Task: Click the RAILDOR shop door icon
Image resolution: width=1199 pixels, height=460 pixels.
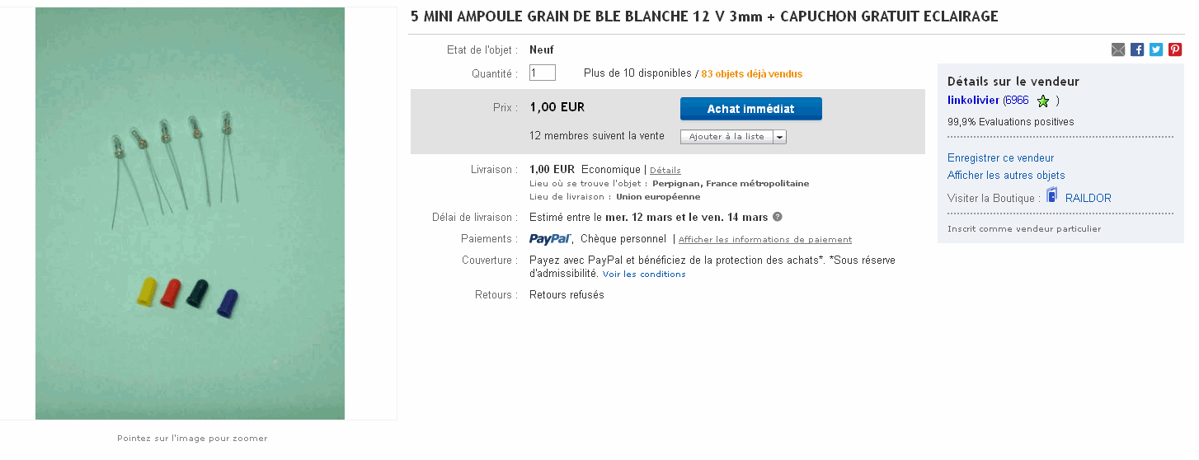Action: click(x=1052, y=195)
